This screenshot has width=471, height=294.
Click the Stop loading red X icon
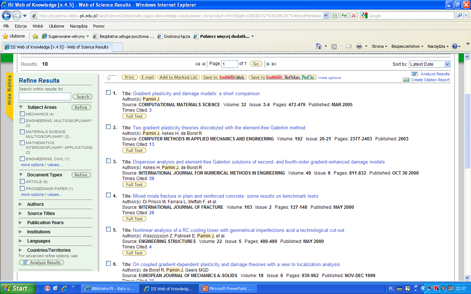(353, 15)
